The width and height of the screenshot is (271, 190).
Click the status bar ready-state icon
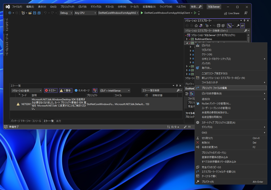[x=6, y=127]
